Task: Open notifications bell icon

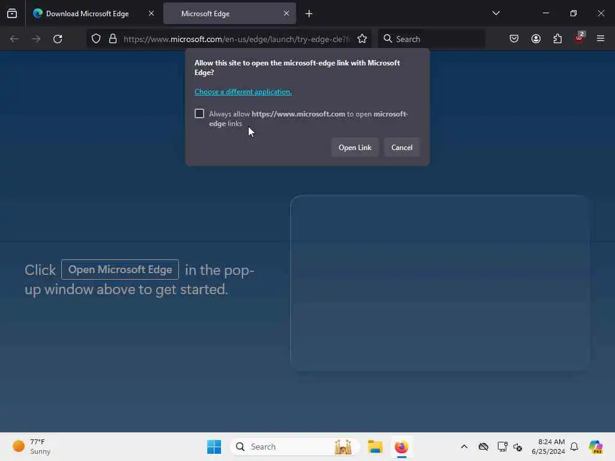Action: (x=574, y=447)
